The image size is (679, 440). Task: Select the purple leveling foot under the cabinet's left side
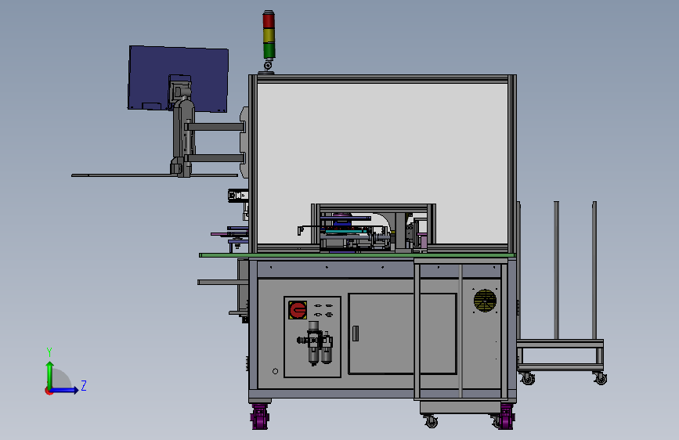(x=260, y=417)
